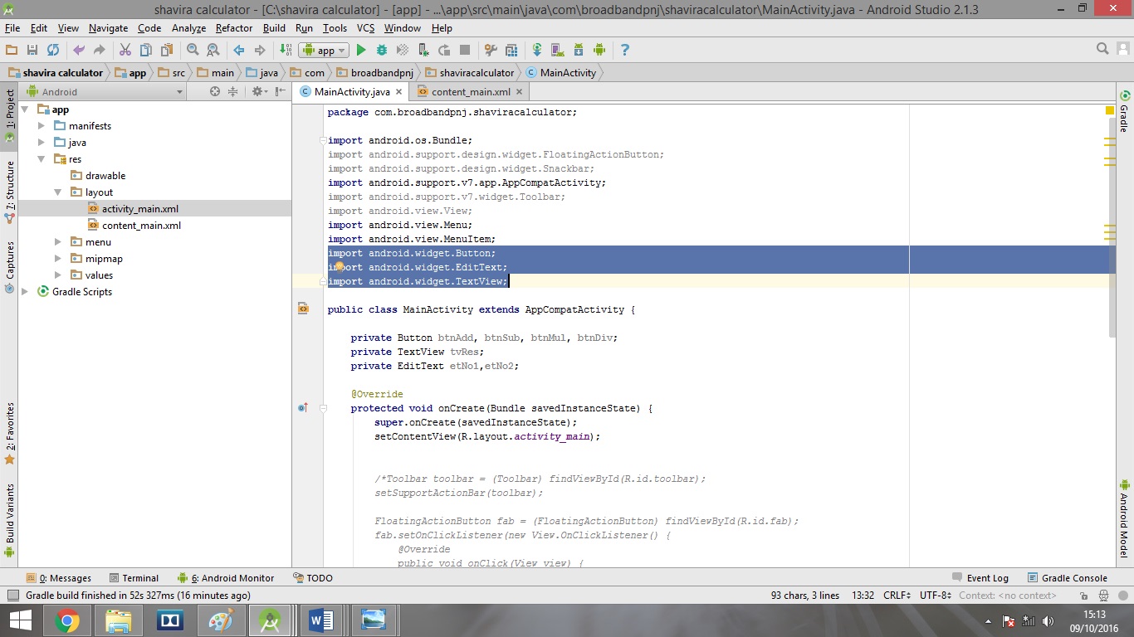Toggle the 1: Project side panel
The image size is (1134, 637).
point(10,110)
